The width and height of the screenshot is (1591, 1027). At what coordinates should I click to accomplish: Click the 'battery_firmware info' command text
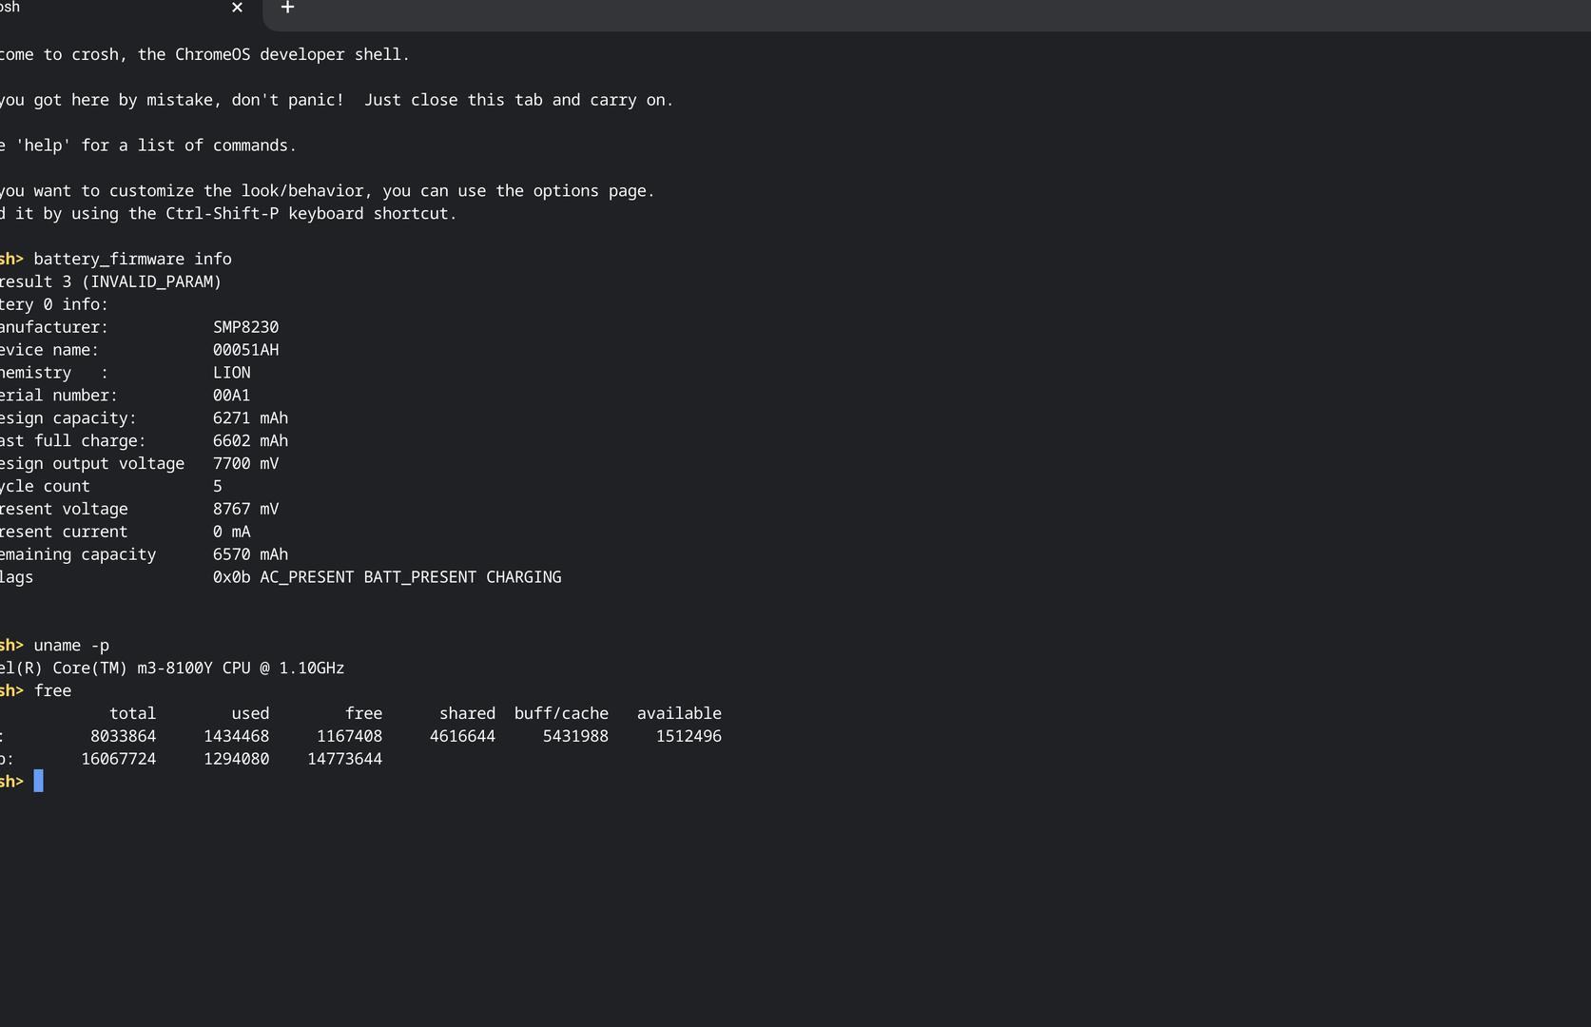pos(132,259)
